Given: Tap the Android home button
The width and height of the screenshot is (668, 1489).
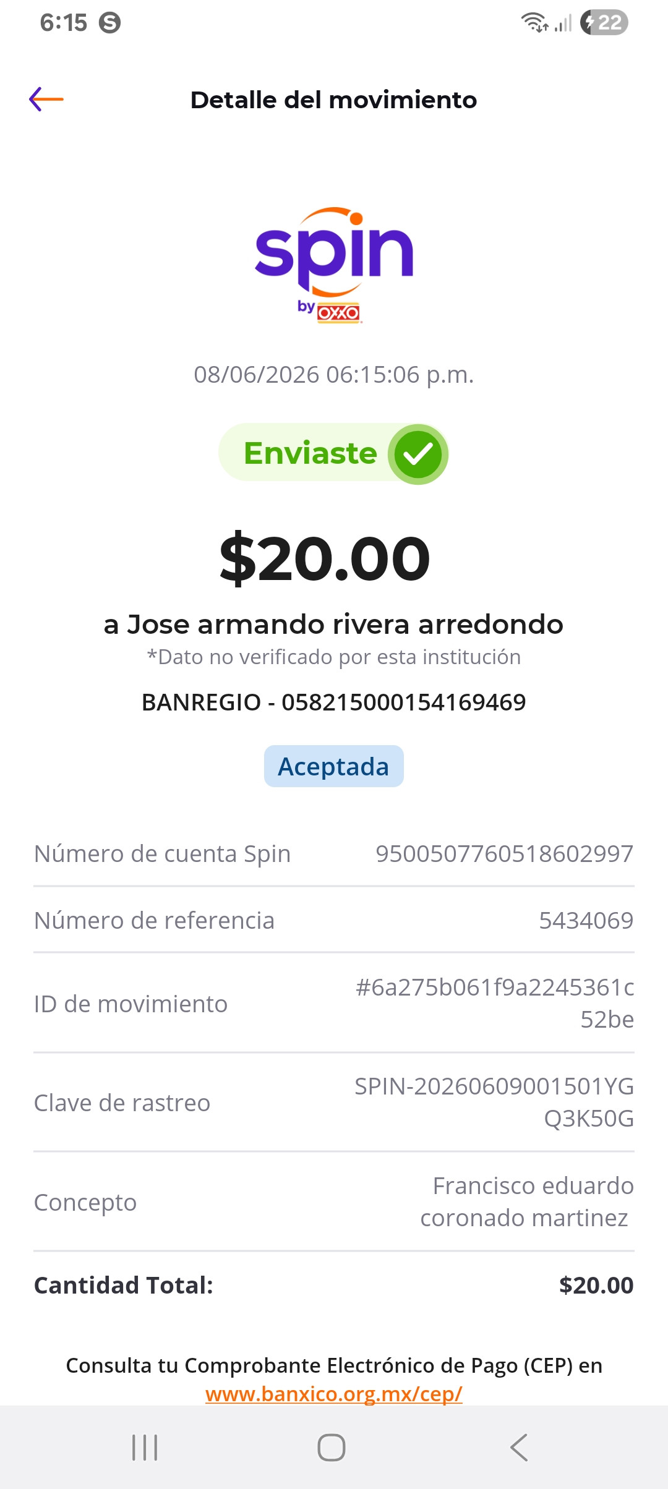Looking at the screenshot, I should click(332, 1448).
